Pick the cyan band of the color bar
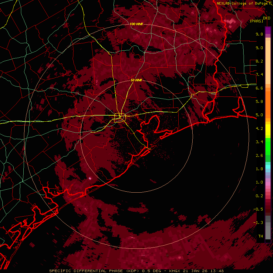 click(x=268, y=167)
